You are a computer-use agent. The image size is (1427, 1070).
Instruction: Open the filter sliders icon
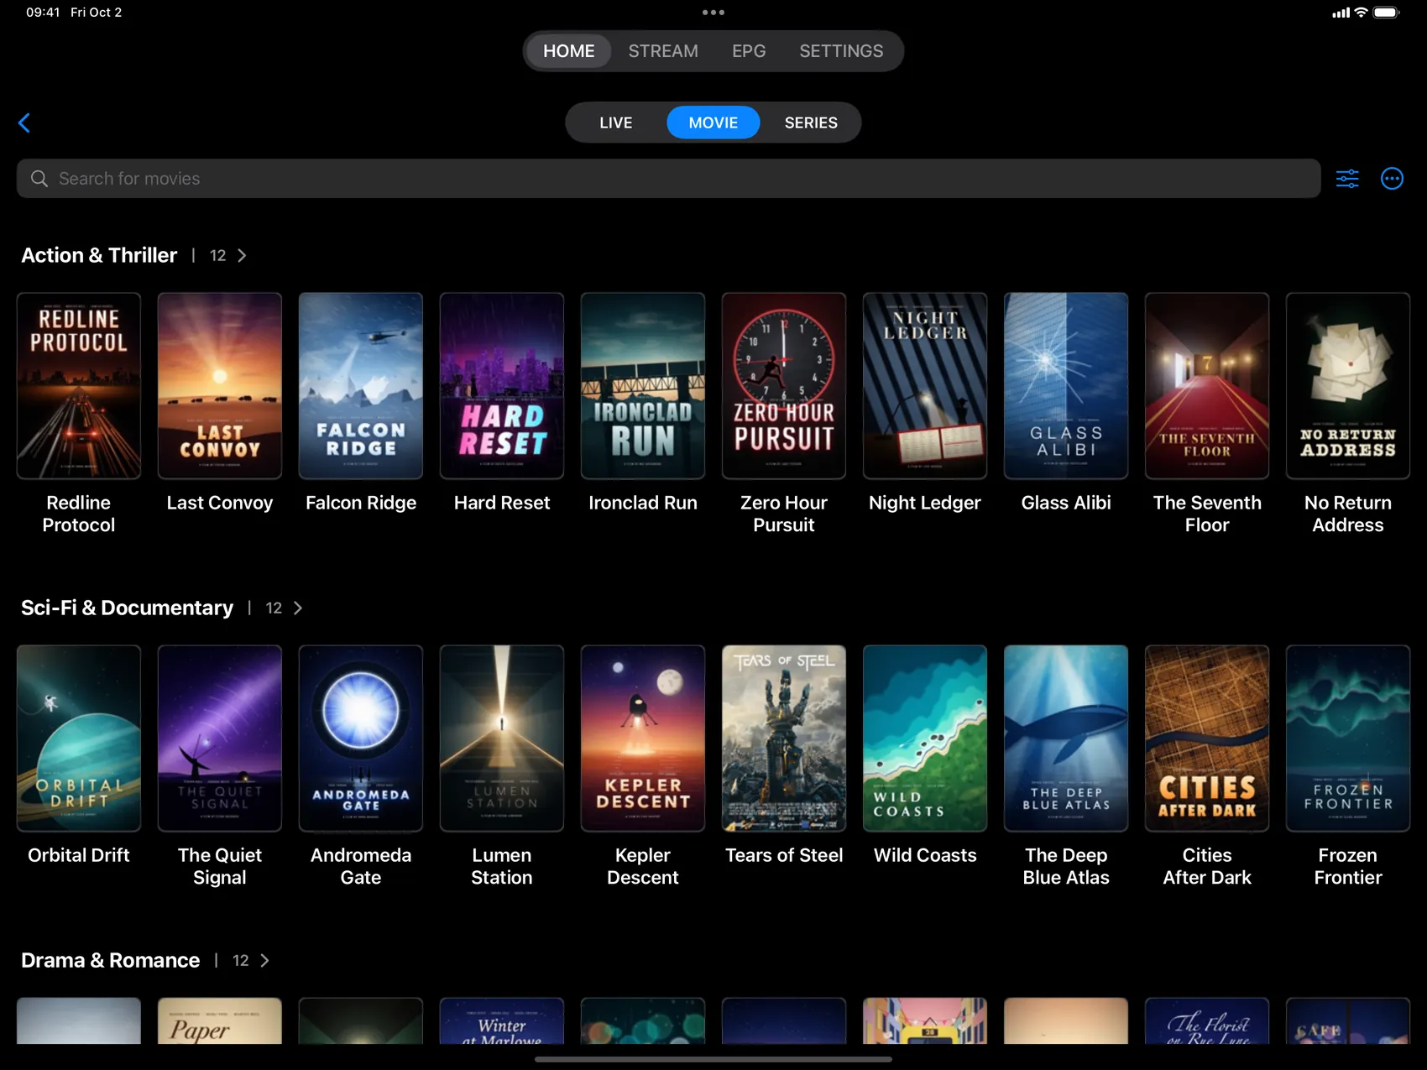point(1347,179)
